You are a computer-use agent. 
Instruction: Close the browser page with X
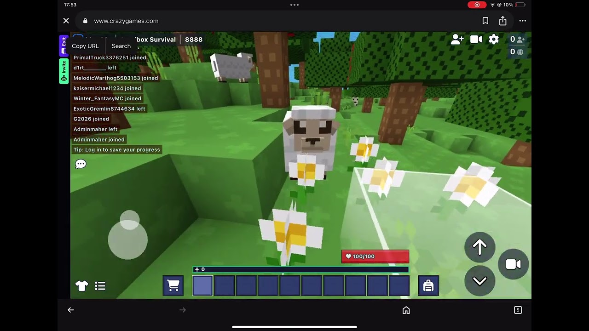(66, 21)
